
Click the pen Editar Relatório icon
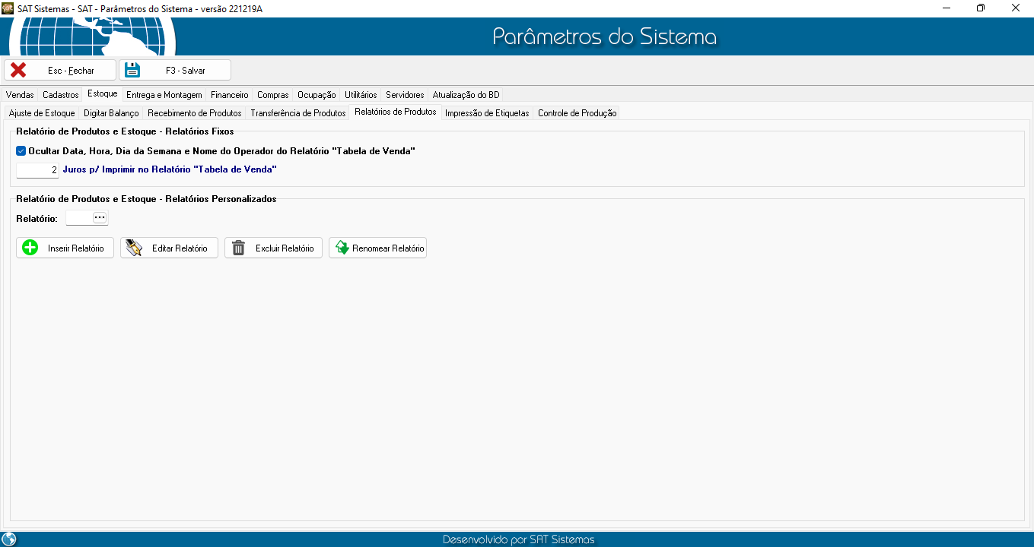pos(135,248)
